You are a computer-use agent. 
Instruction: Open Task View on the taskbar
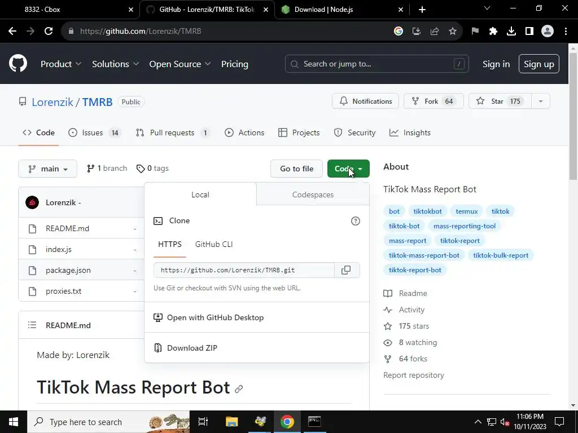tap(203, 422)
